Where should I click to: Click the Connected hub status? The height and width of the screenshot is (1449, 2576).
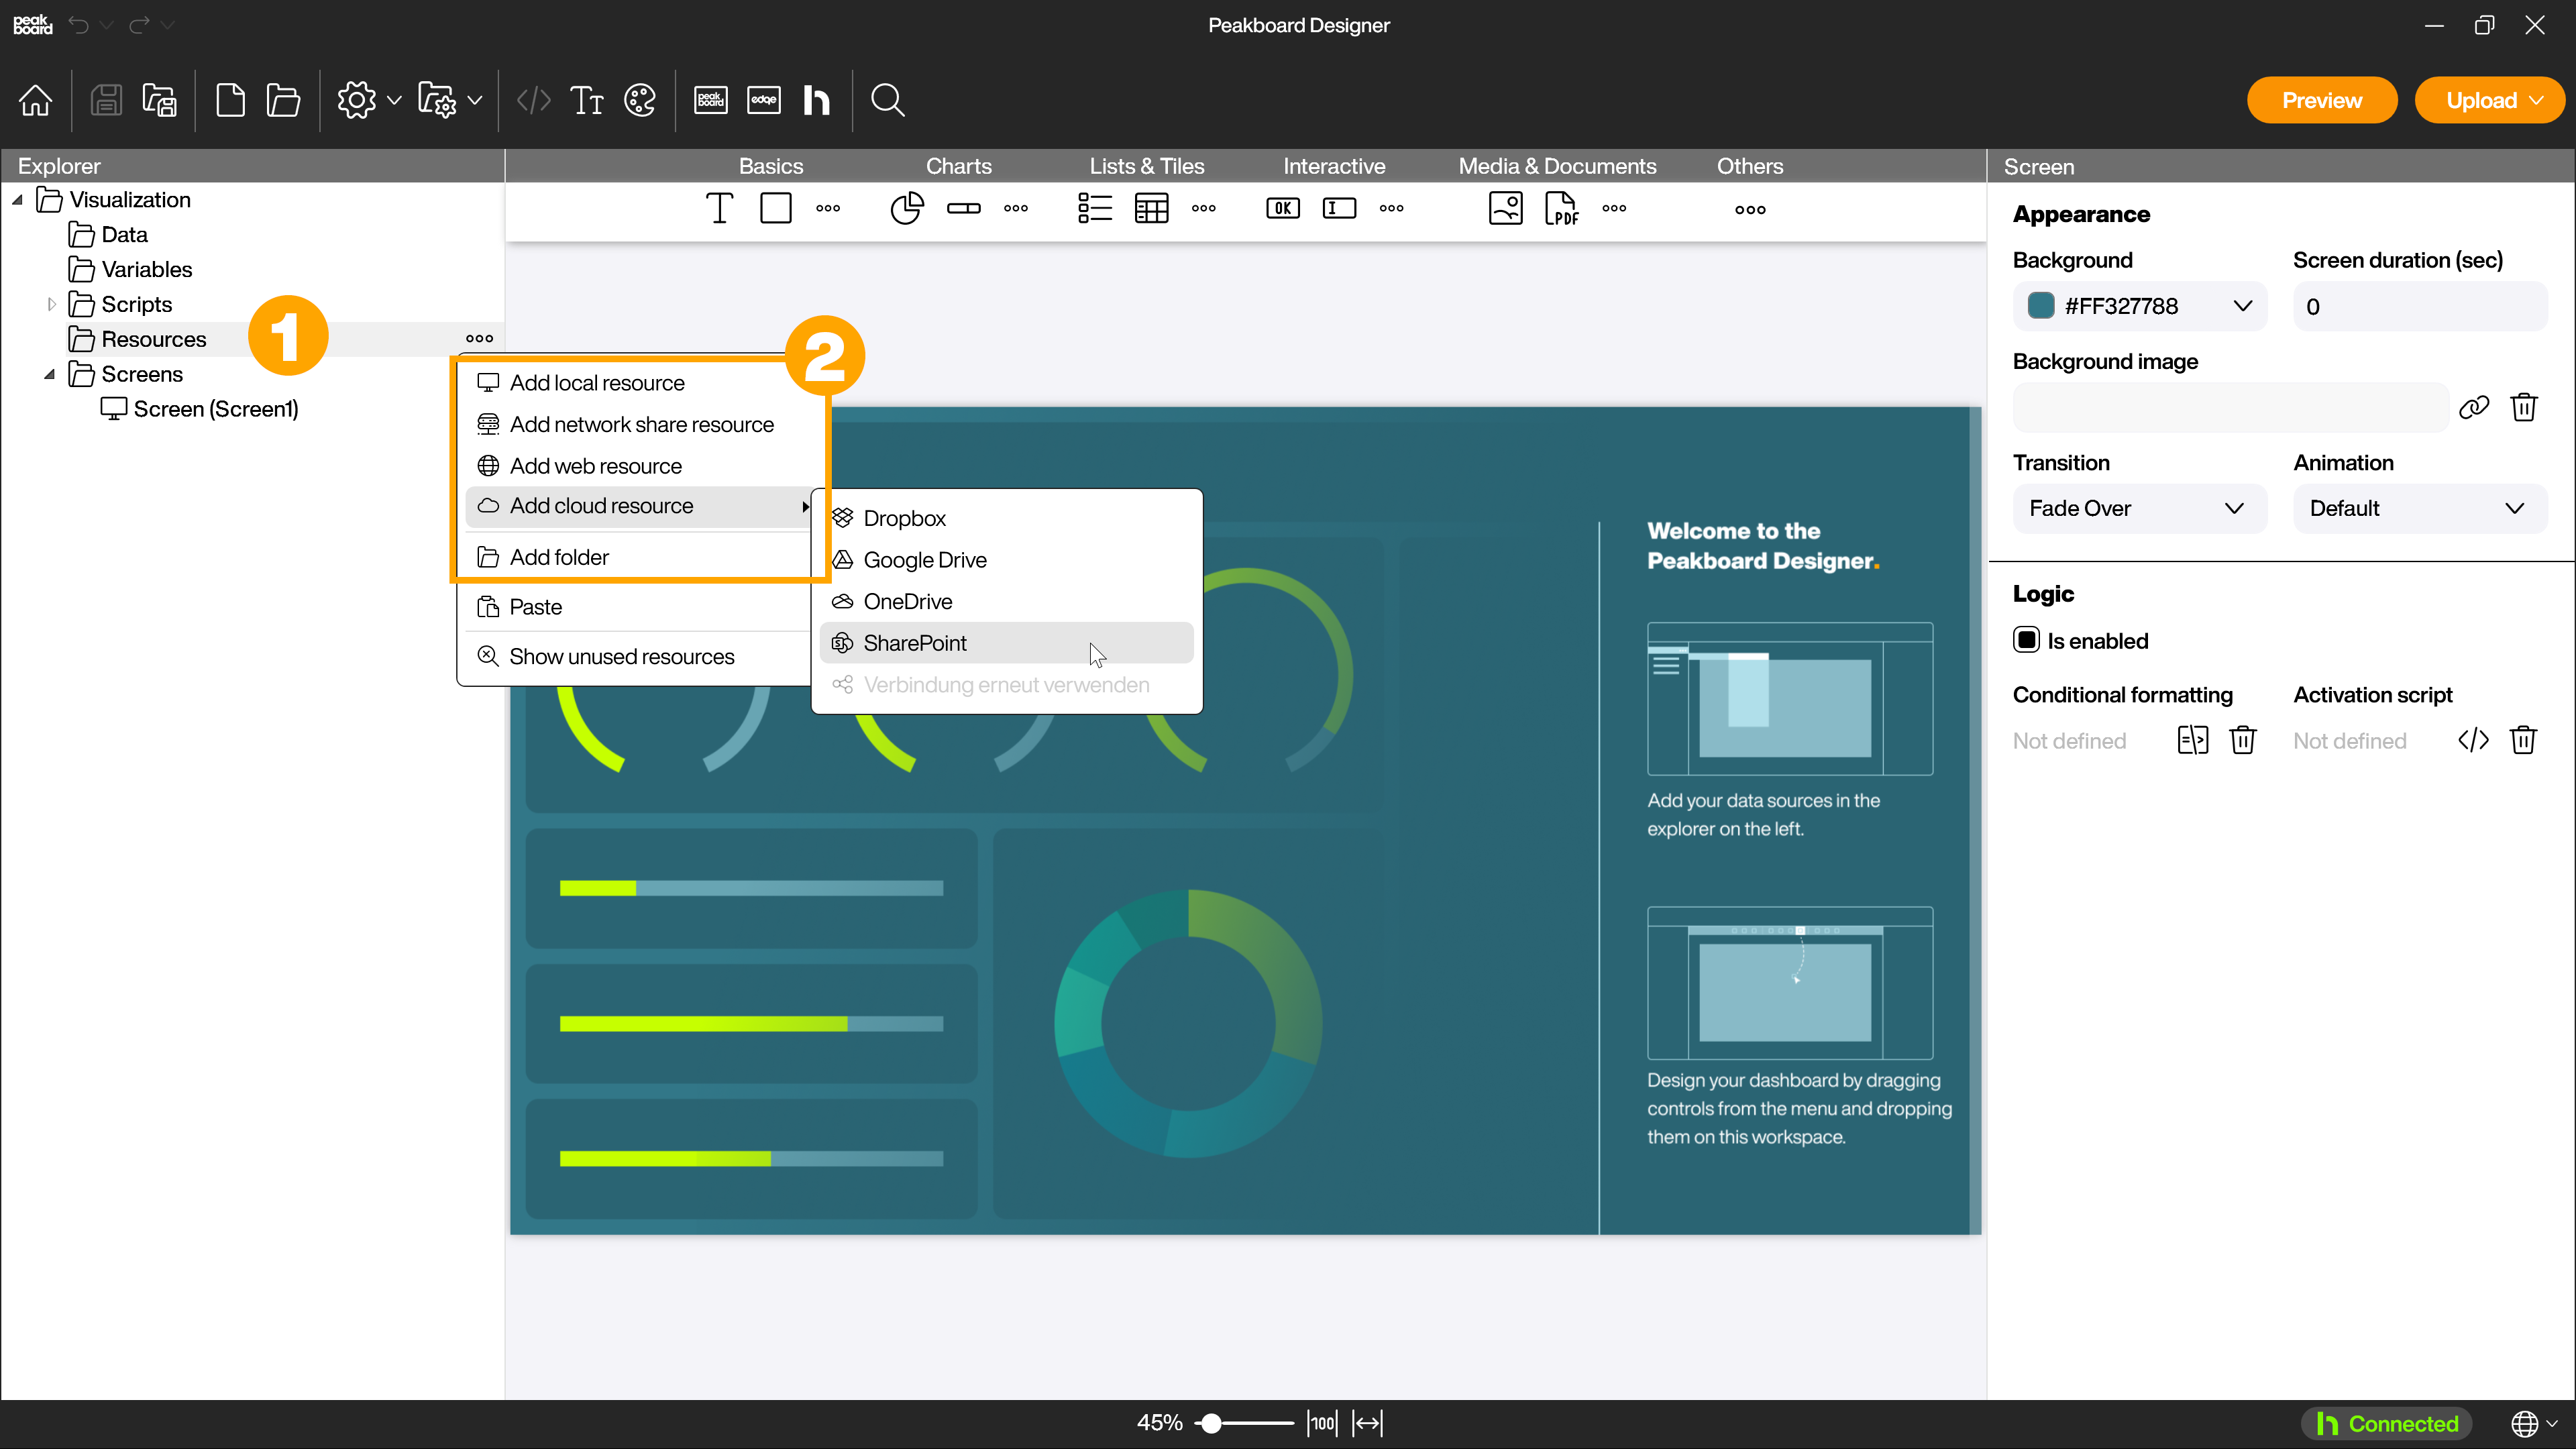tap(2387, 1423)
